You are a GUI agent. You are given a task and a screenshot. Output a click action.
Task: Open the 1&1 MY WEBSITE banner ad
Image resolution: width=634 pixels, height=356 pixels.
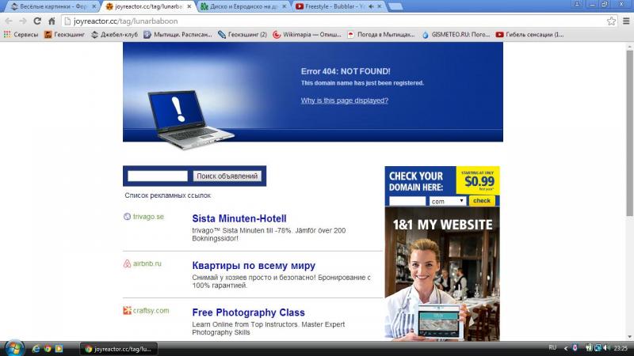(442, 274)
